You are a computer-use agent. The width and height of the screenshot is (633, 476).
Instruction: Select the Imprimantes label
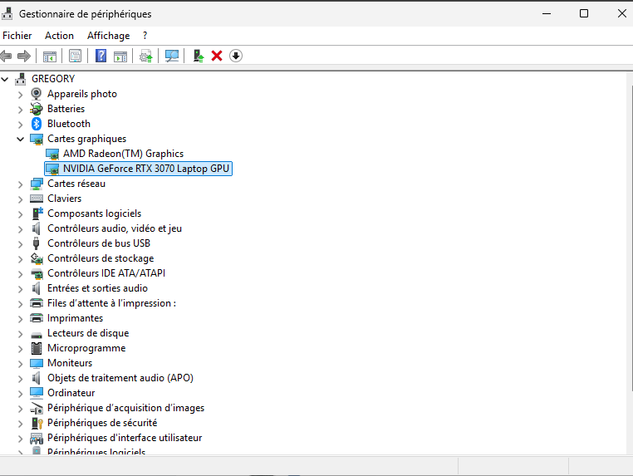75,318
